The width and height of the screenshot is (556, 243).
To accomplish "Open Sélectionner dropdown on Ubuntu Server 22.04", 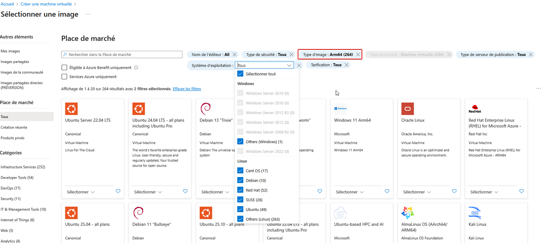I will [81, 192].
